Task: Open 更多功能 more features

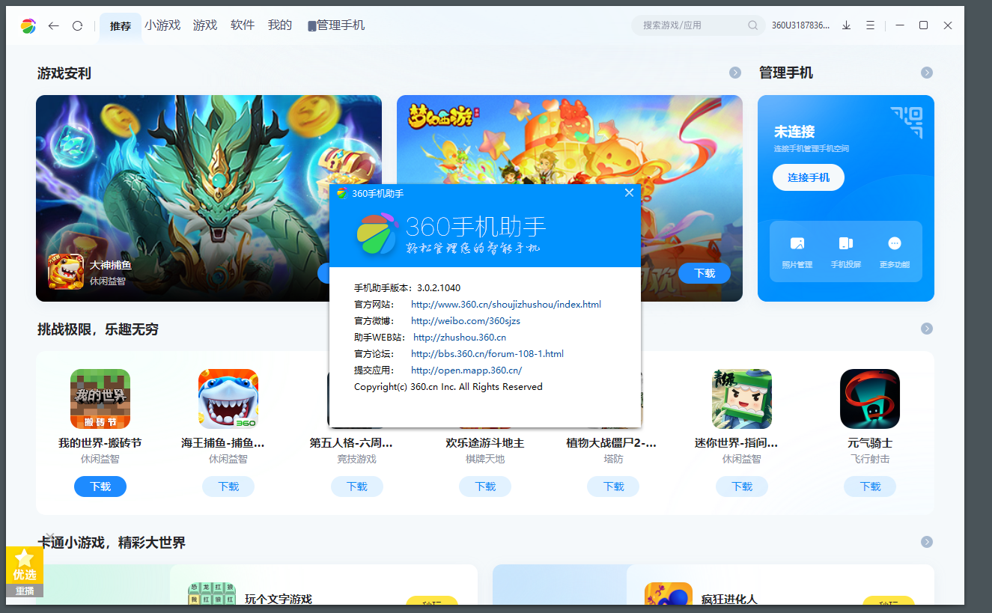Action: (895, 252)
